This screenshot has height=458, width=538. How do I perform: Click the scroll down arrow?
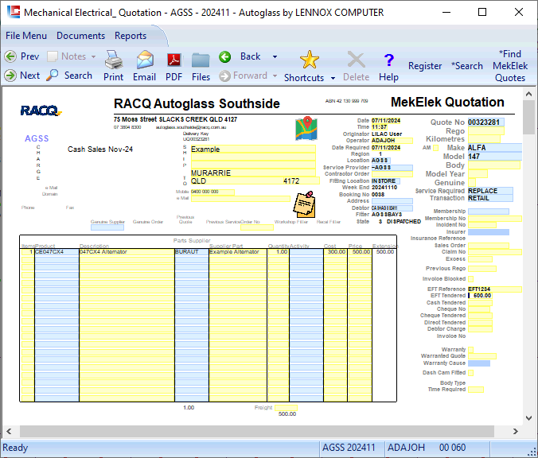click(x=528, y=418)
